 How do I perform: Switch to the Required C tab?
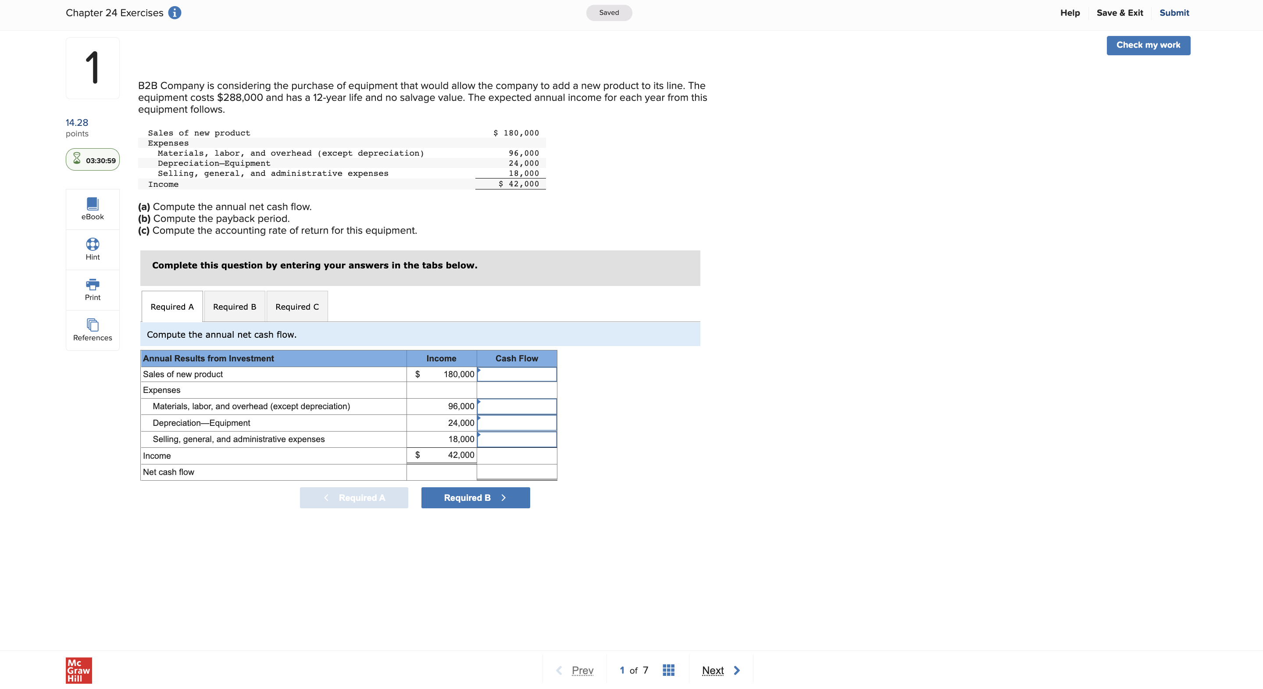pos(296,306)
